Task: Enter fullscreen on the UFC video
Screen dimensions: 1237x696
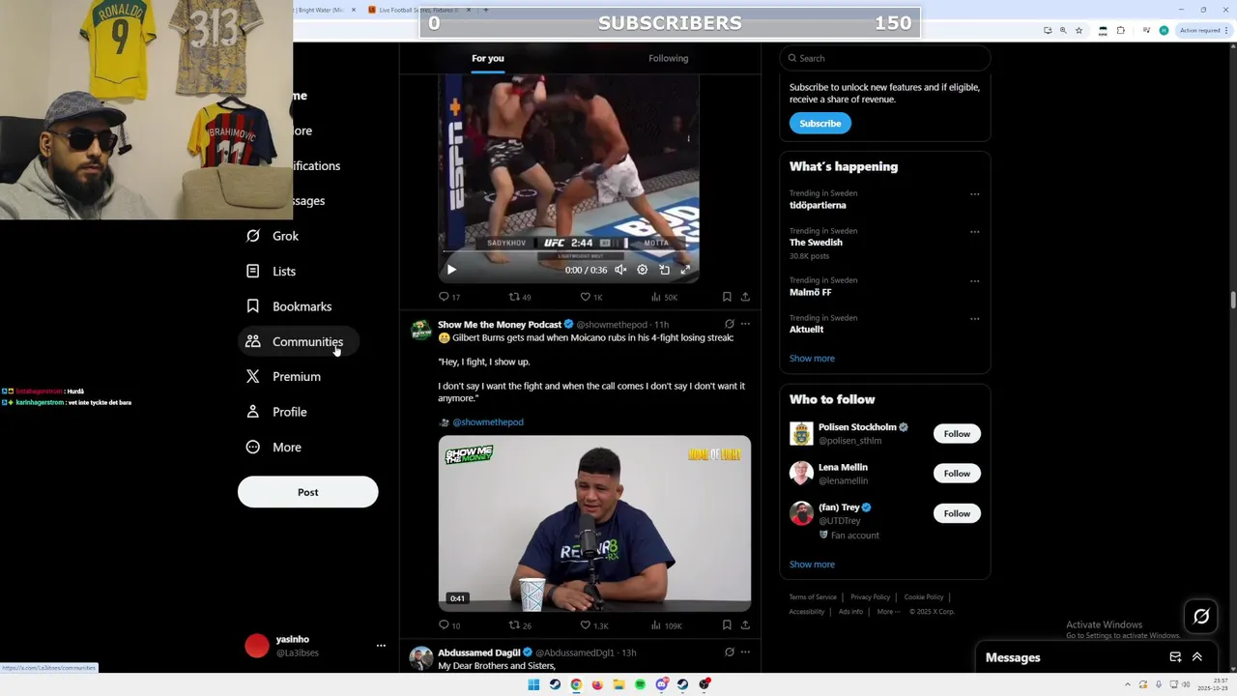Action: coord(685,270)
